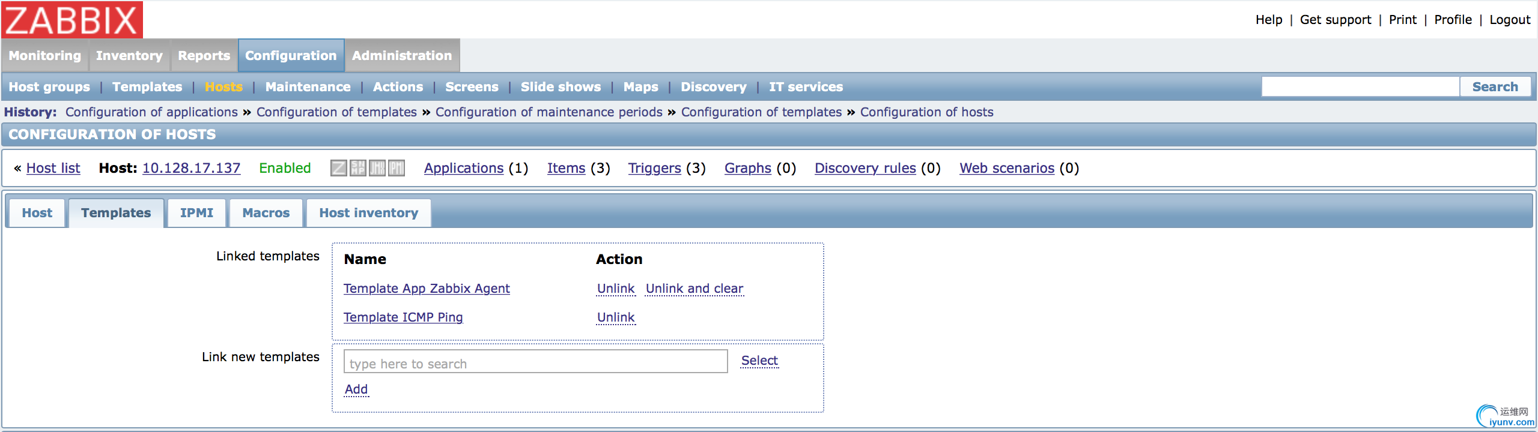Click the template search input field
Viewport: 1538px width, 432px height.
(536, 362)
